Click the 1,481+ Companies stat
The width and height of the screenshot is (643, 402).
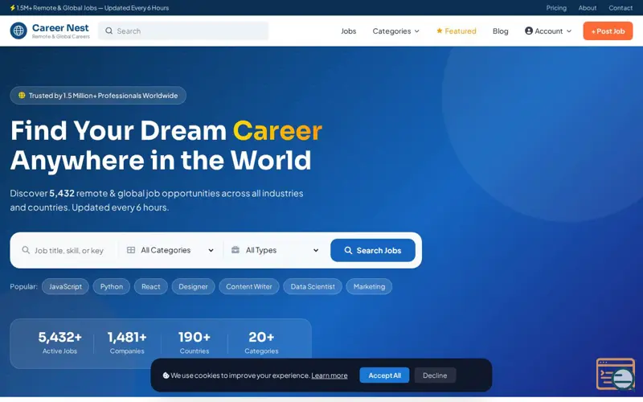(x=127, y=343)
